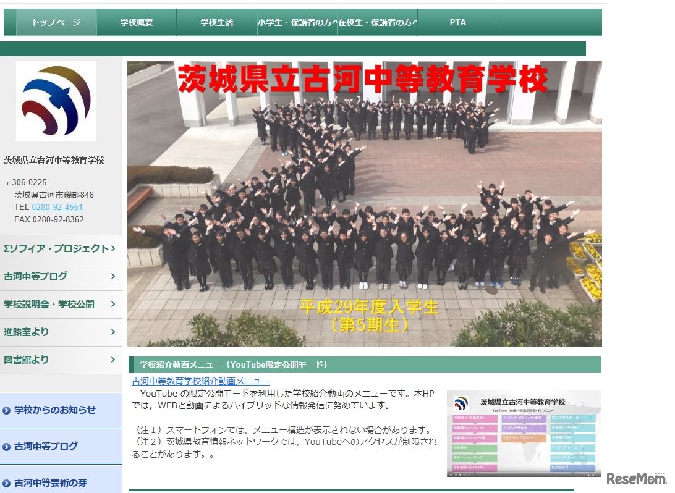
Task: Activate fullscreen icon on the video thumbnail
Action: [596, 474]
